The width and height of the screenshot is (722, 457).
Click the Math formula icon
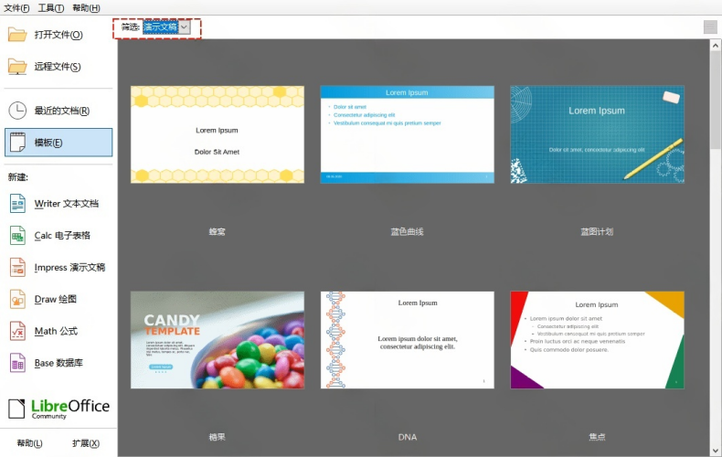tap(17, 331)
